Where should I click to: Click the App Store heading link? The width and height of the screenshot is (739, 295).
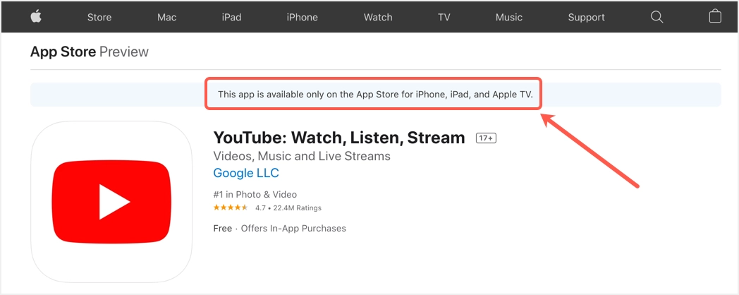coord(63,52)
